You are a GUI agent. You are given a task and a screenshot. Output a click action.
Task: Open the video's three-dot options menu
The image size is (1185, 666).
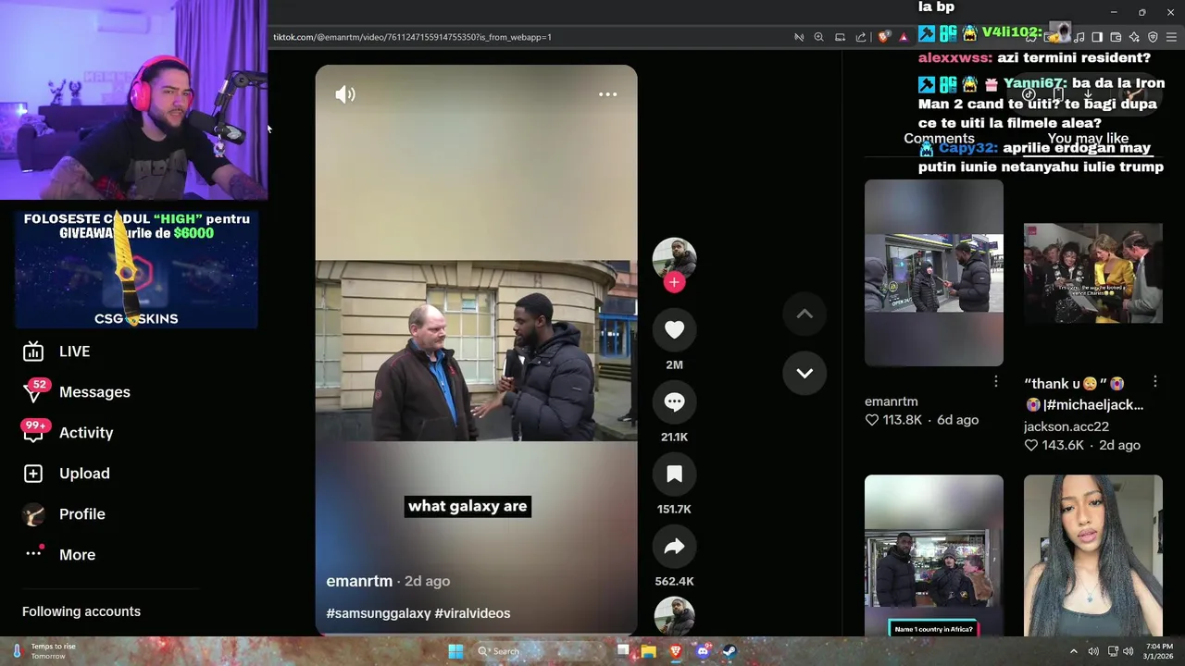(607, 94)
